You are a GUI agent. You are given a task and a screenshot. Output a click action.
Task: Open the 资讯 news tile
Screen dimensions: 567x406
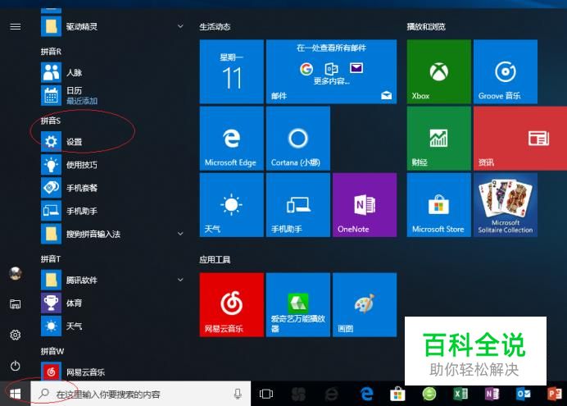(x=520, y=139)
